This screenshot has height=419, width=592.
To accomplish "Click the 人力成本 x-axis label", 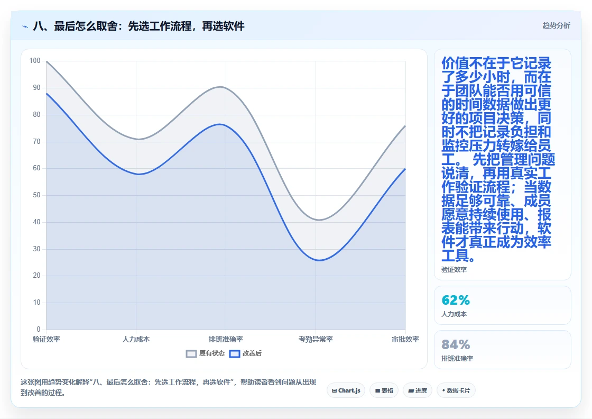I will 136,339.
